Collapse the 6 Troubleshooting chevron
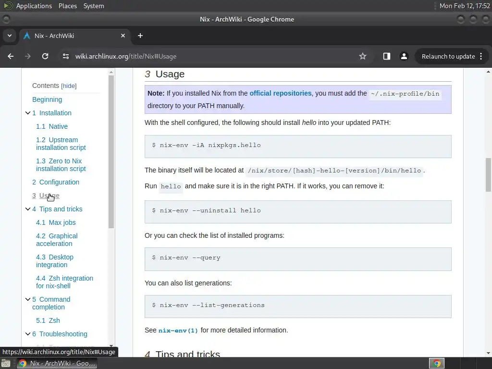Viewport: 492px width, 369px height. point(27,334)
